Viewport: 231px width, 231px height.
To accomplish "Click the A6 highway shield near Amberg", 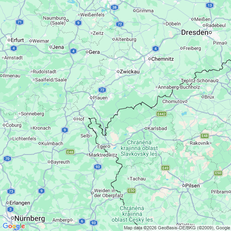I will coord(82,221).
